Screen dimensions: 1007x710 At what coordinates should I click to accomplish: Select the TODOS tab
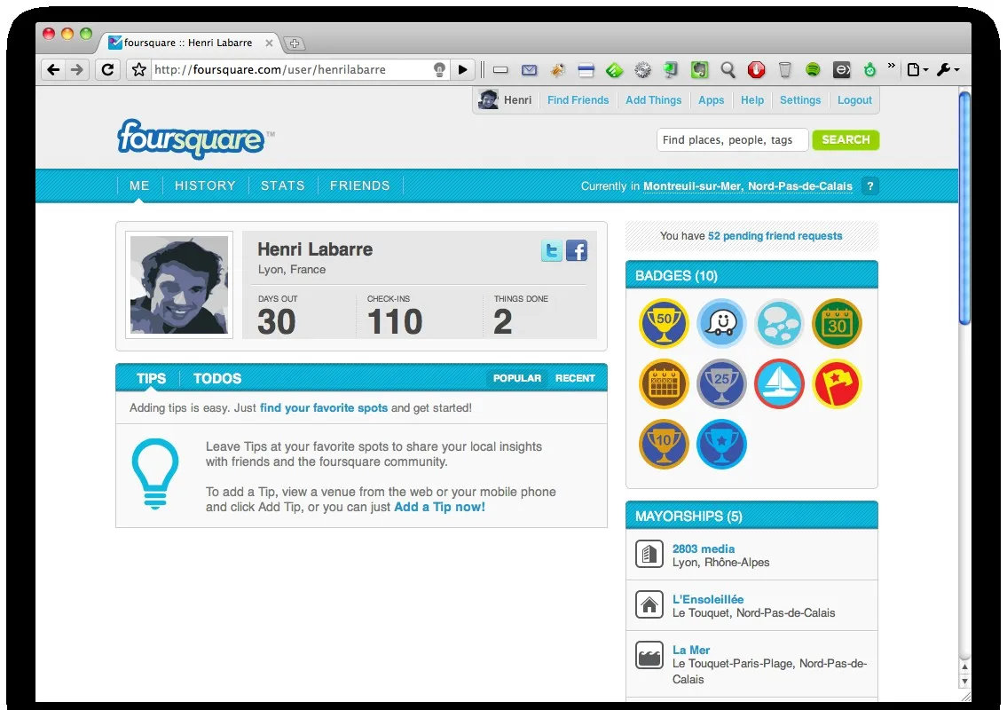[217, 378]
